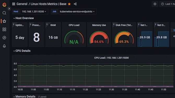This screenshot has height=98, width=175.
Task: Click the 11:30 time axis label
Action: [111, 89]
